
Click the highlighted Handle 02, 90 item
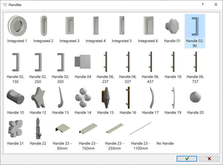(x=195, y=31)
